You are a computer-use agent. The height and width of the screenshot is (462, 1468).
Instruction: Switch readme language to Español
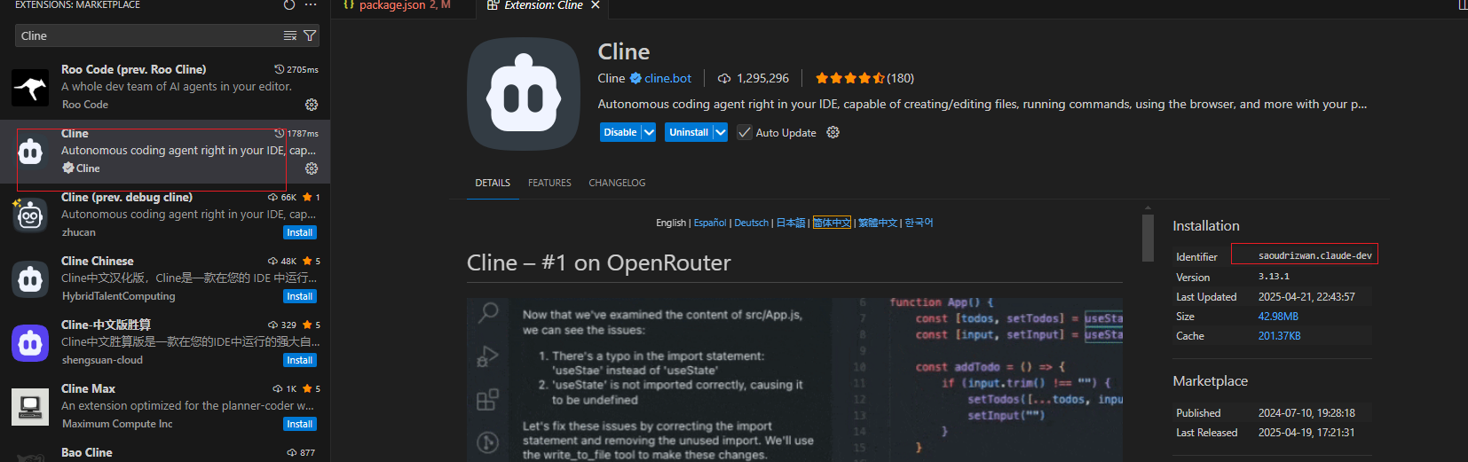point(709,223)
